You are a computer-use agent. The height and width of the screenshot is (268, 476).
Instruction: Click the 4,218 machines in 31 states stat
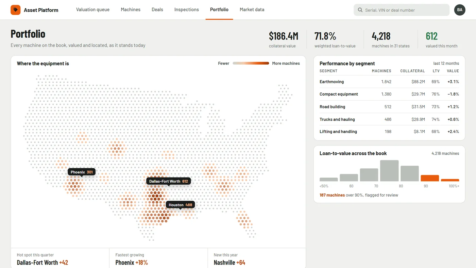(391, 39)
